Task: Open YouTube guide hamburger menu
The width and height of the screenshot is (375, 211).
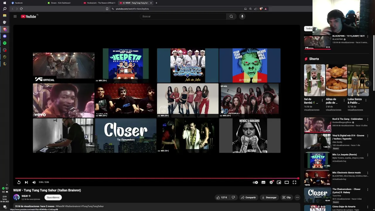Action: pos(15,16)
